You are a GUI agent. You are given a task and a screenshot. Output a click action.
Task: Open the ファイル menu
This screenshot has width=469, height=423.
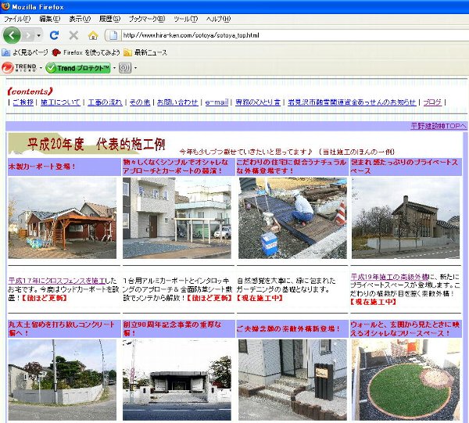(17, 19)
